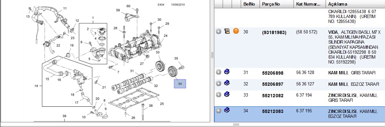Sort by the Parça No column header
Screen dimensions: 385x127
(x=277, y=4)
